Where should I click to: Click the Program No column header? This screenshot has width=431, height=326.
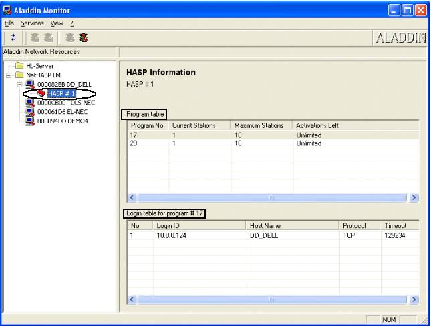click(148, 125)
